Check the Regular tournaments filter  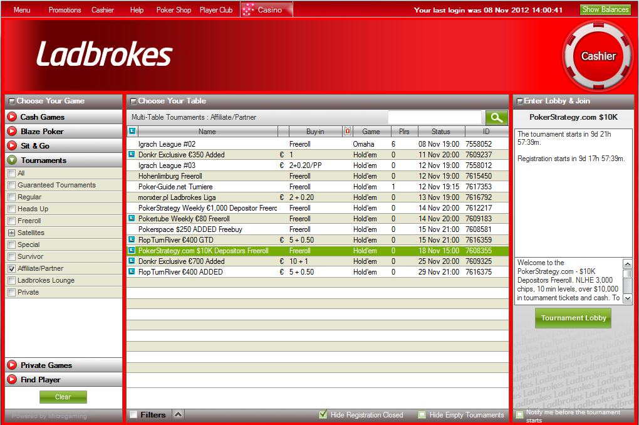pos(12,197)
